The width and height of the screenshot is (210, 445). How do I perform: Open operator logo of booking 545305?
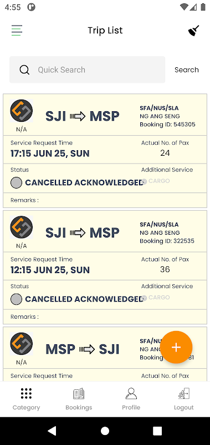(22, 111)
